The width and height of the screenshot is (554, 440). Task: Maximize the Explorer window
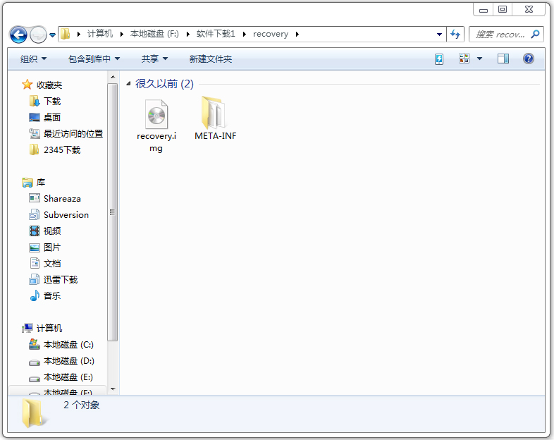click(503, 10)
